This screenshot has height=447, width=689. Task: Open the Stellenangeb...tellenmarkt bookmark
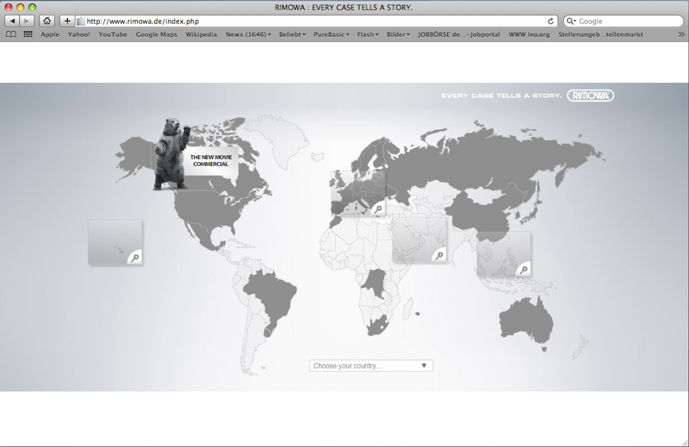tap(600, 34)
